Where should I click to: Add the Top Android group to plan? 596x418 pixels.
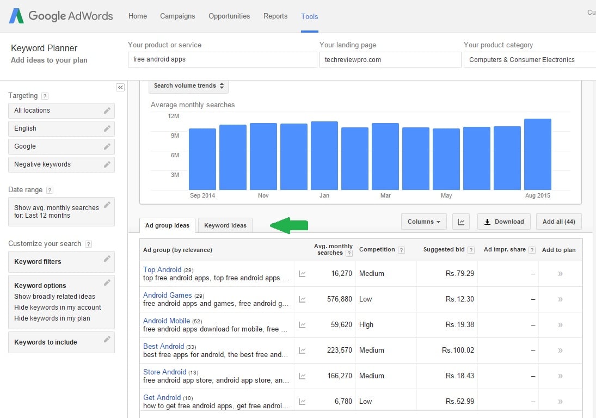click(x=560, y=273)
